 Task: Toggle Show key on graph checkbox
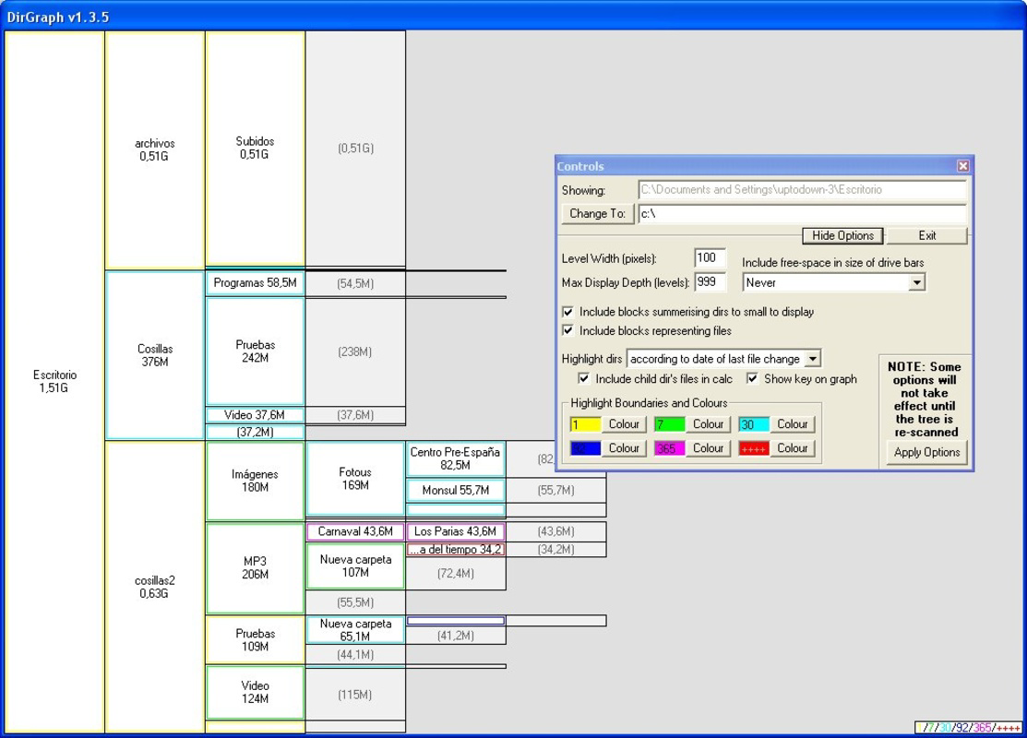tap(753, 378)
